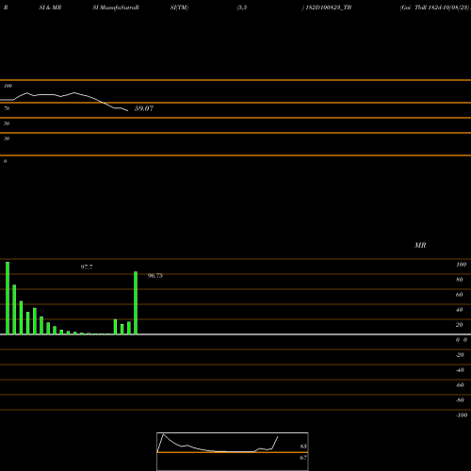The height and width of the screenshot is (471, 471).
Task: Click the MR axis label -40
Action: [460, 370]
